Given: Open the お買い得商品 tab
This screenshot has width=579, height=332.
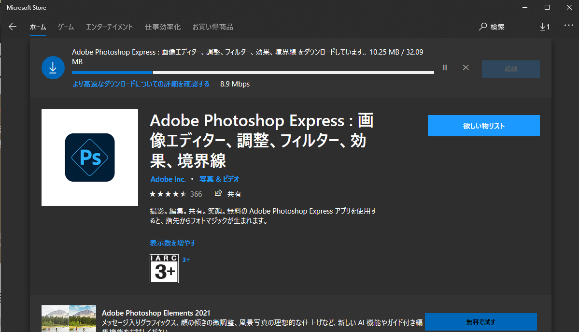Looking at the screenshot, I should coord(212,27).
